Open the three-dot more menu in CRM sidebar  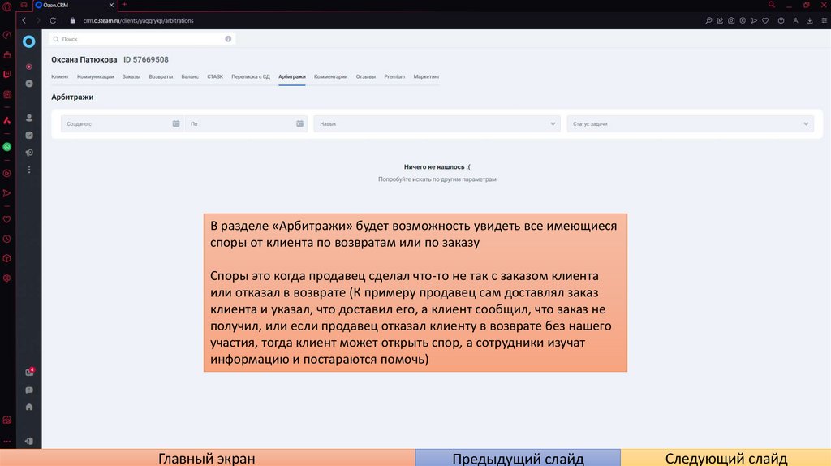[29, 170]
